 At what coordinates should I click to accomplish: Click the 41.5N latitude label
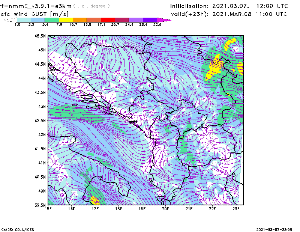(40, 149)
